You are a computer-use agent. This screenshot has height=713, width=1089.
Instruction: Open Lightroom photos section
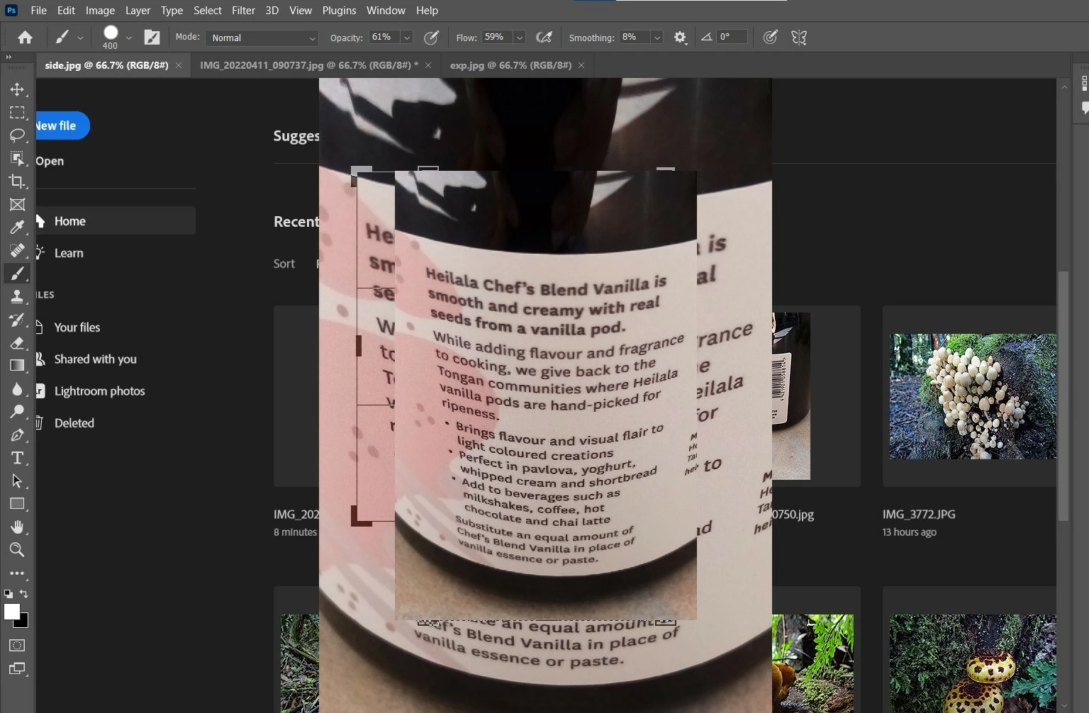99,391
